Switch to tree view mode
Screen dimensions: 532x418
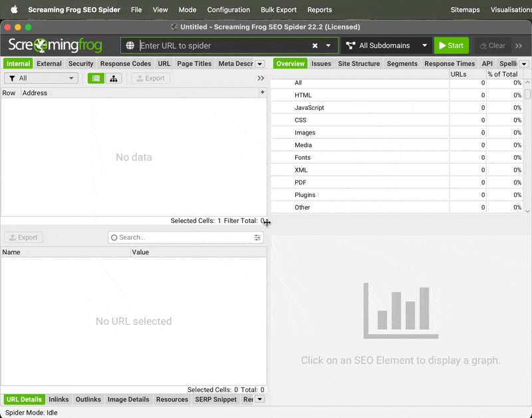(x=114, y=79)
